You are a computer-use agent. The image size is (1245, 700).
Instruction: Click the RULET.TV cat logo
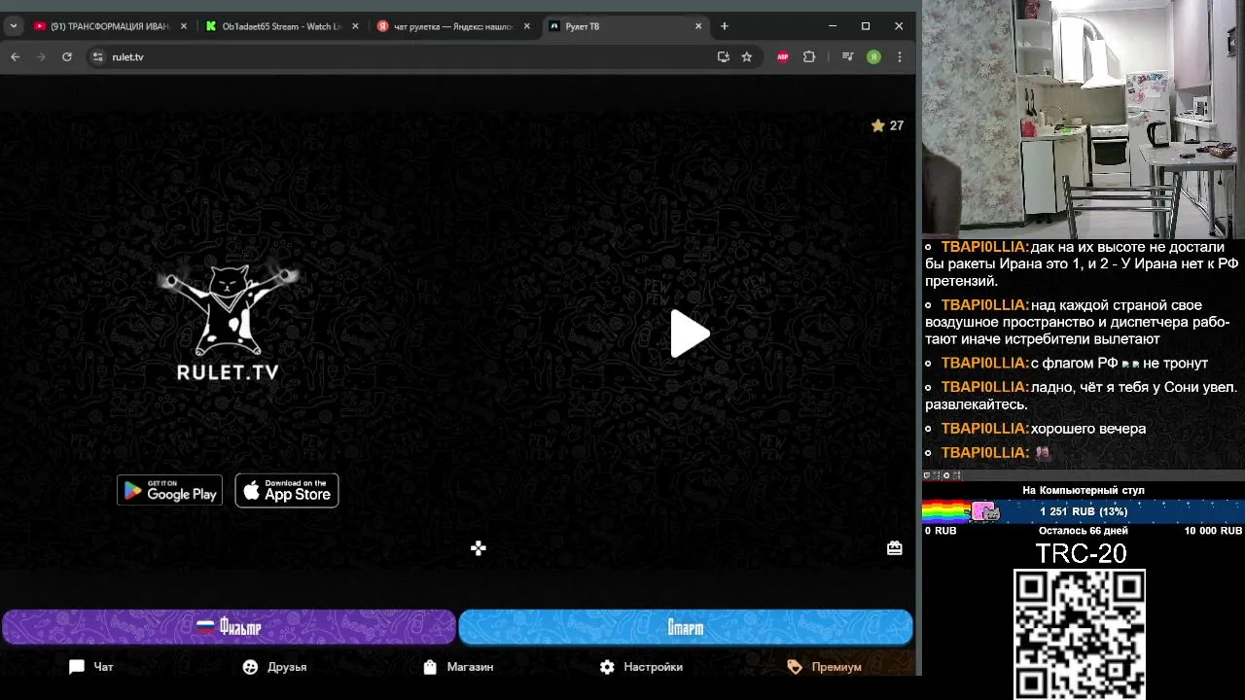click(228, 321)
